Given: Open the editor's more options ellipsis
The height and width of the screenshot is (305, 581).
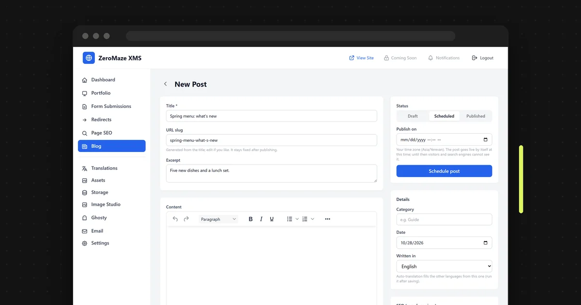Looking at the screenshot, I should (x=328, y=219).
